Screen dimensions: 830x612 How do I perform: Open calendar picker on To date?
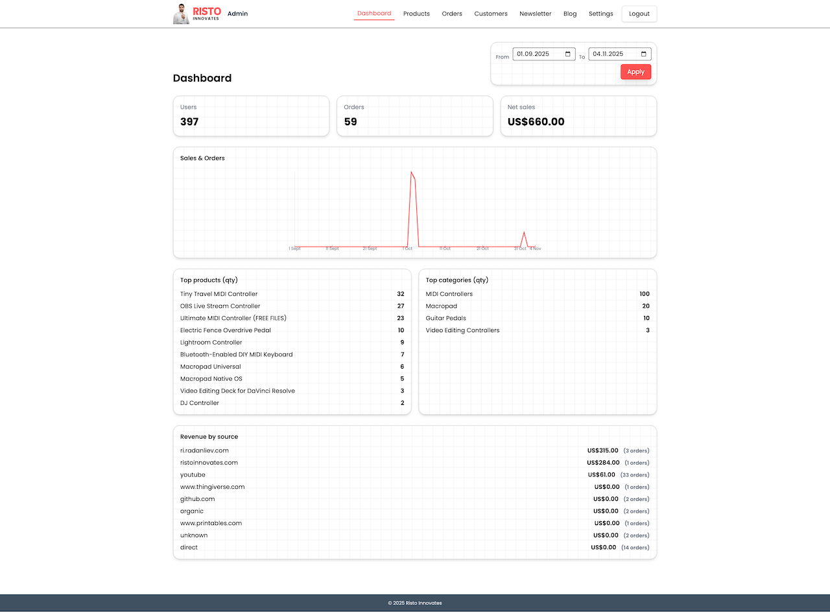(644, 54)
